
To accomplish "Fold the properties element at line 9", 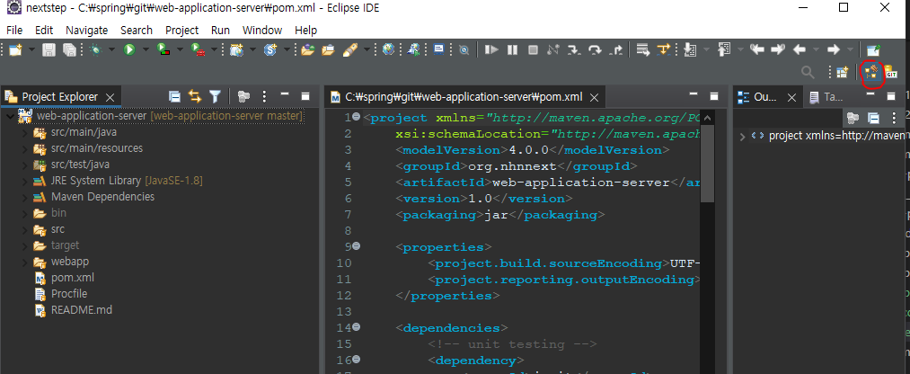I will pos(356,245).
